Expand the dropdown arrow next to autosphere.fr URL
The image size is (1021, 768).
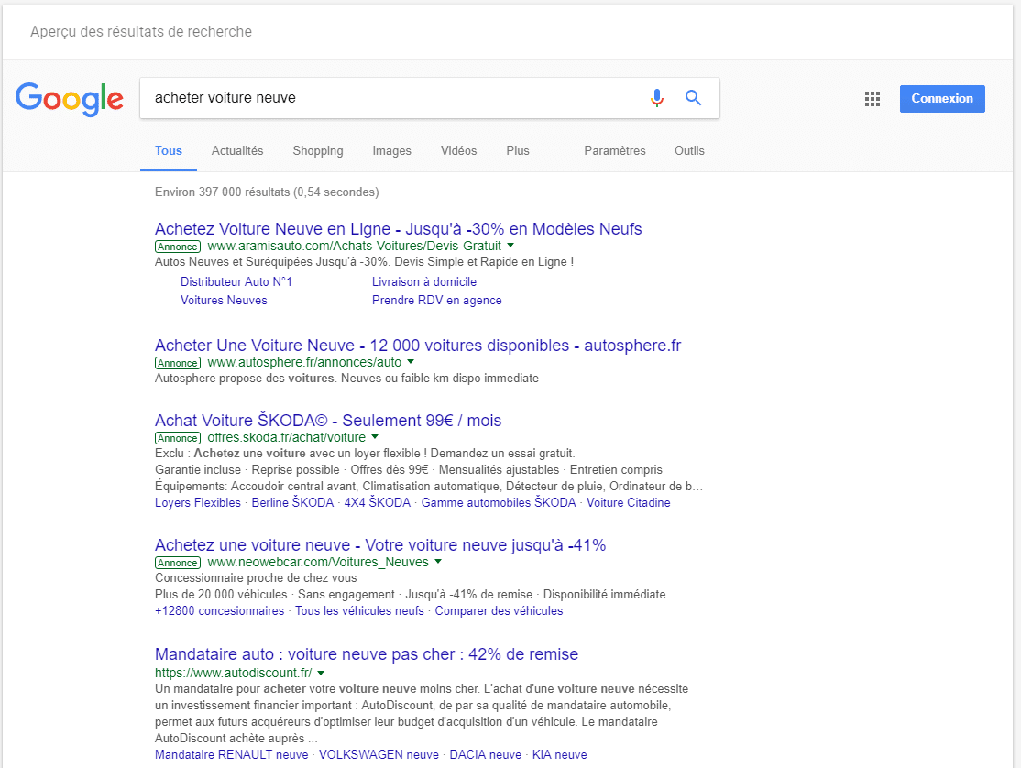coord(411,362)
